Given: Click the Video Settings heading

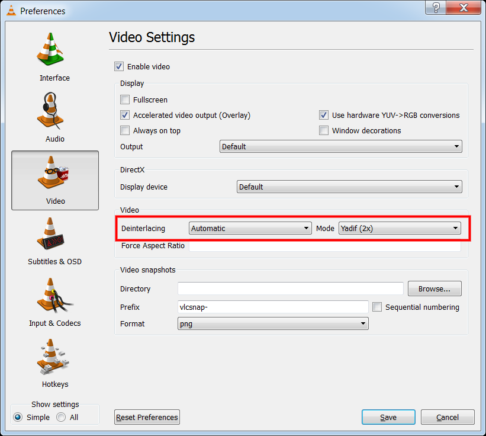Looking at the screenshot, I should click(152, 37).
